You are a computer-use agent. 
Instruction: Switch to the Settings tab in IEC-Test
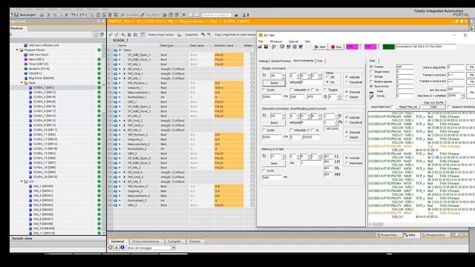pyautogui.click(x=263, y=61)
